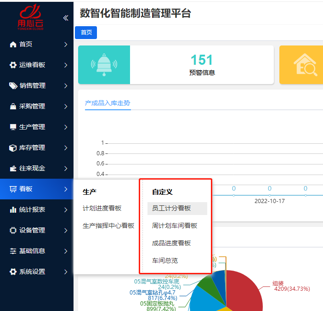The image size is (323, 311).
Task: Open 运维看板 sidebar menu
Action: 37,65
